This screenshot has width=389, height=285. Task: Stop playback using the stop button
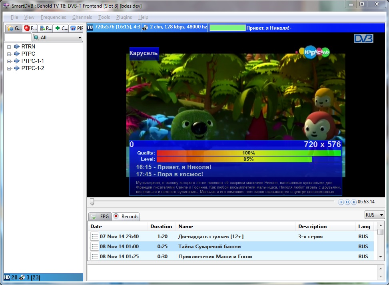point(354,202)
